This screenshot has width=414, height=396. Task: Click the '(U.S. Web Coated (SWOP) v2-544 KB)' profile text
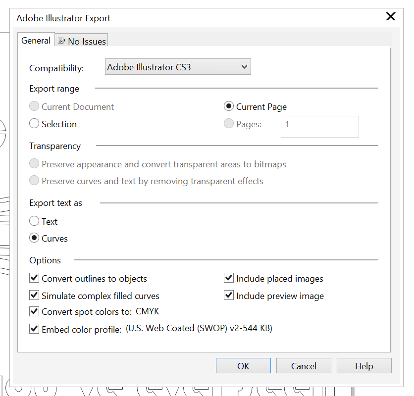coord(199,328)
